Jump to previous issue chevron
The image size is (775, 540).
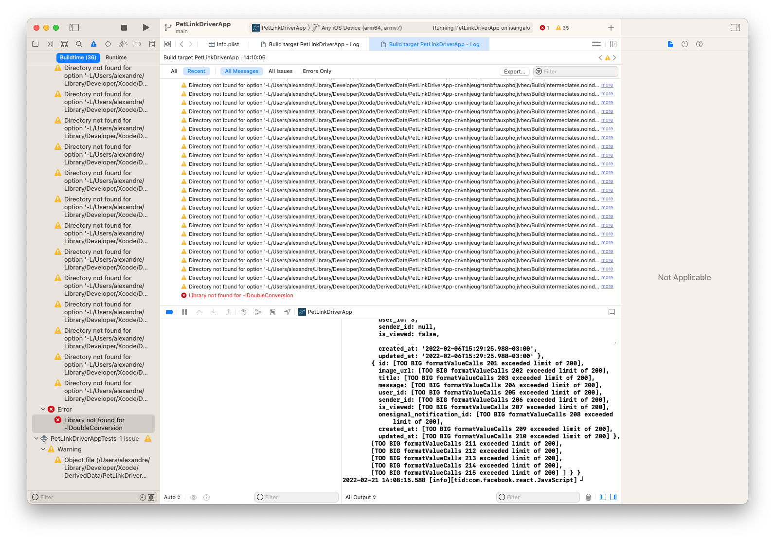(x=600, y=57)
